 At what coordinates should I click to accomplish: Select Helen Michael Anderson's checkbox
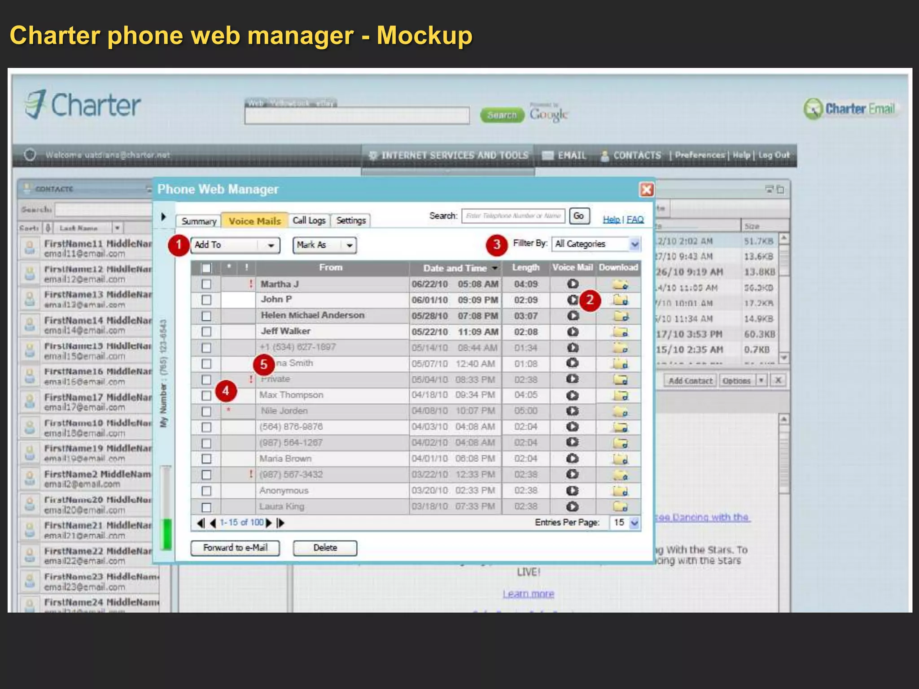206,316
